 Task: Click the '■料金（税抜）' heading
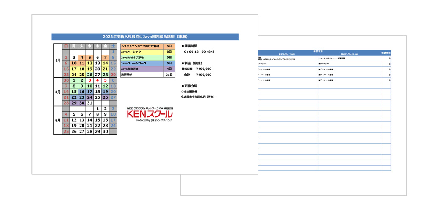(193, 63)
